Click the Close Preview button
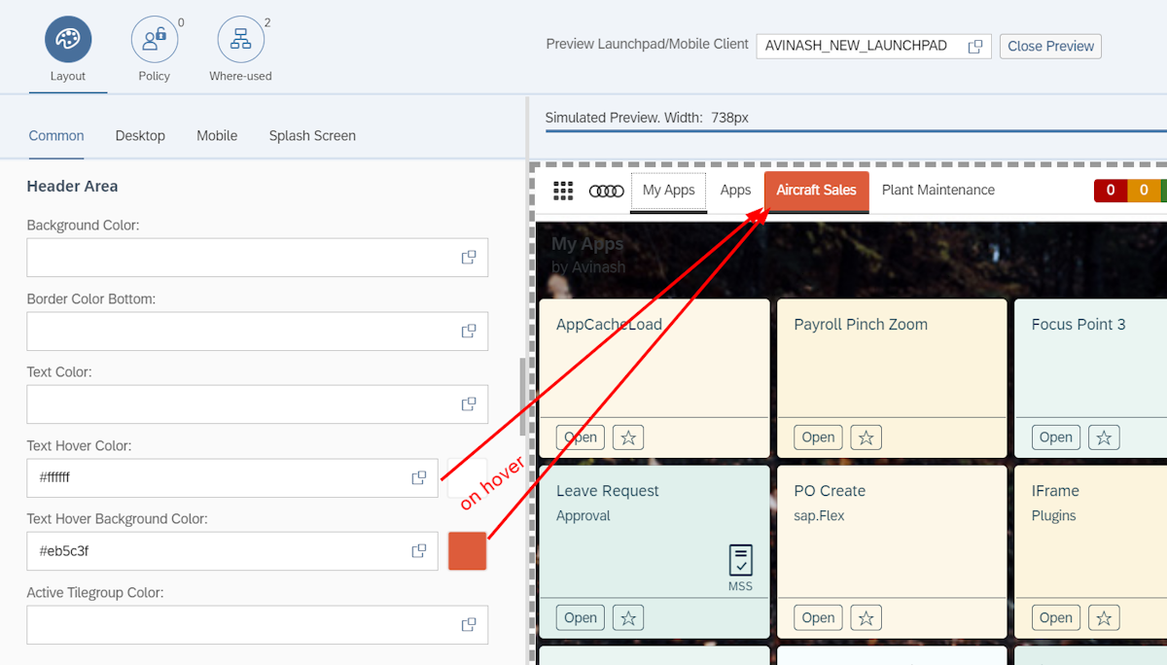This screenshot has width=1167, height=665. point(1050,47)
